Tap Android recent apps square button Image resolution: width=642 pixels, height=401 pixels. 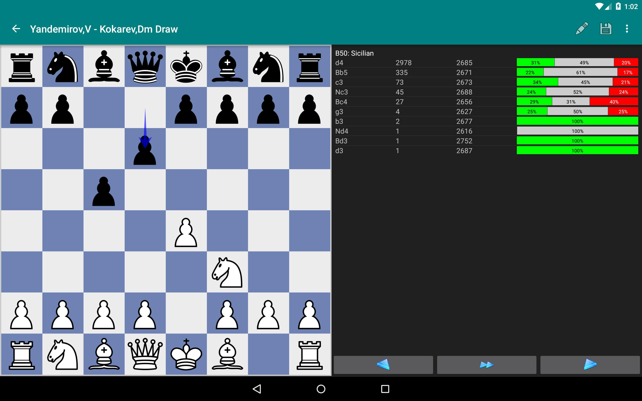coord(385,389)
